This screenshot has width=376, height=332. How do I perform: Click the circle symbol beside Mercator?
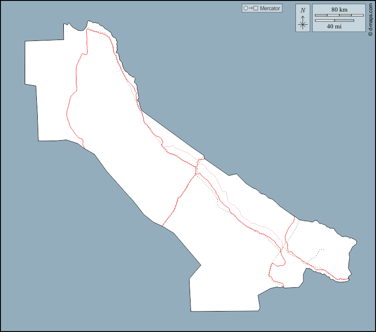point(245,8)
